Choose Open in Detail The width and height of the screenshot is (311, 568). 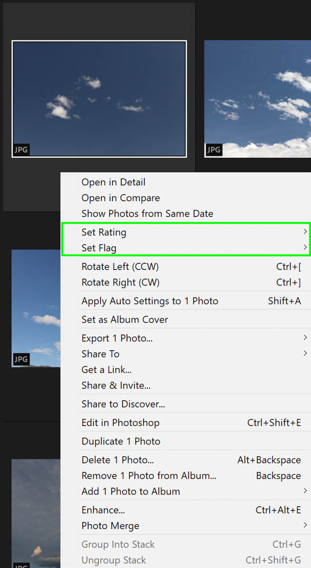point(114,182)
